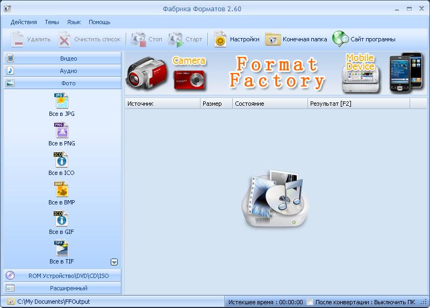Click the Format Factory banner title
Screen dimensions: 430x308
pos(277,73)
